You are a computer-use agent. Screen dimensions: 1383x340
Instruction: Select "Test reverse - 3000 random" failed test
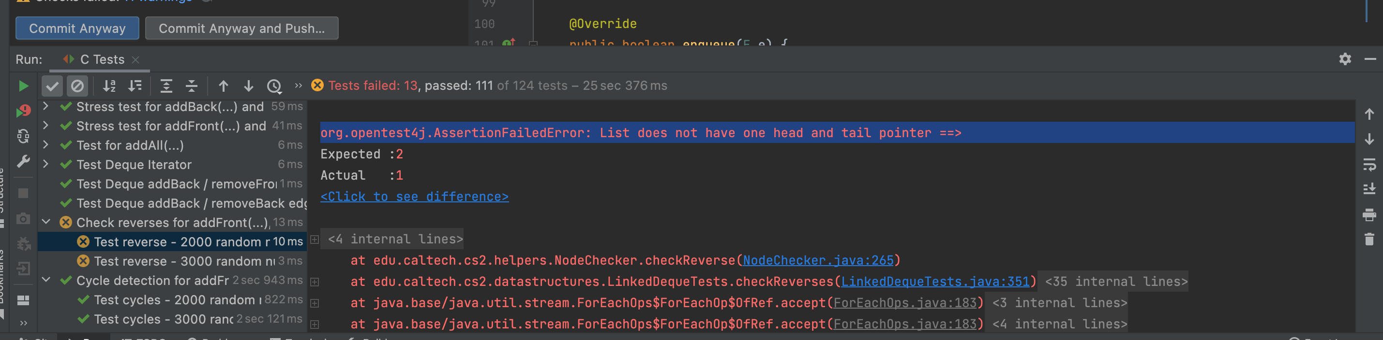tap(182, 261)
